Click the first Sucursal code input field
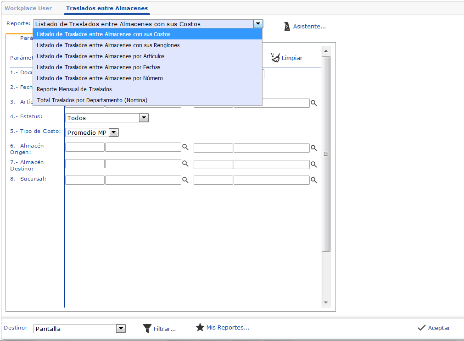Viewport: 464px width, 341px height. point(85,180)
